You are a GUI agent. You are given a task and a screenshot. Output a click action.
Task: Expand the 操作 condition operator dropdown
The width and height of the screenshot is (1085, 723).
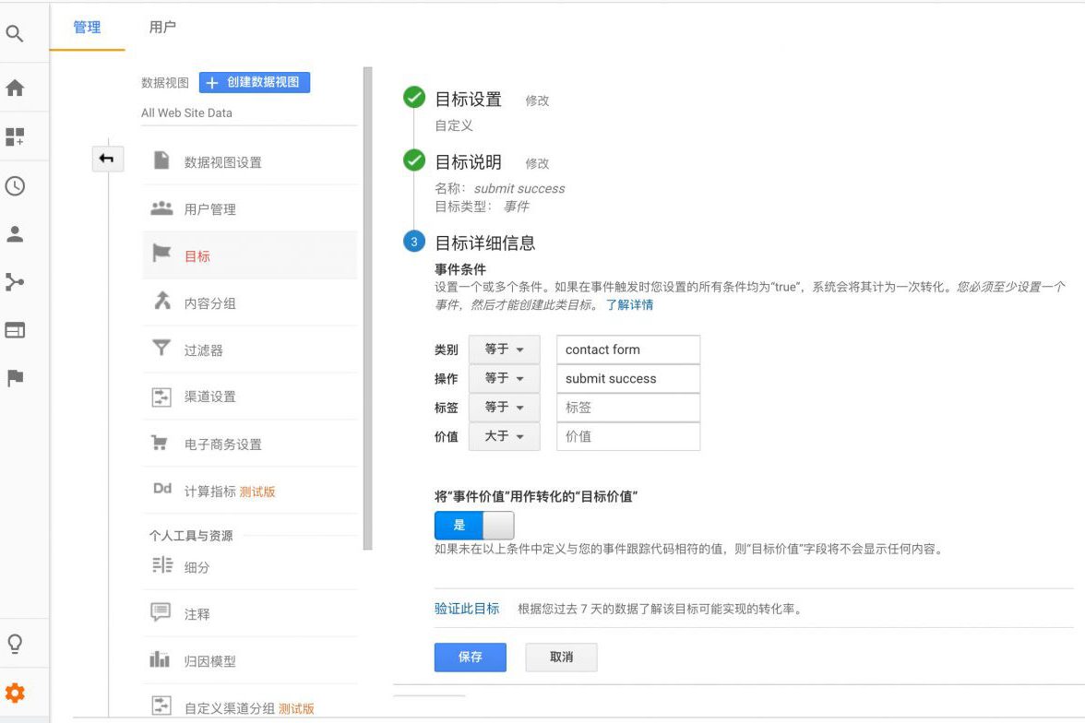click(x=504, y=378)
